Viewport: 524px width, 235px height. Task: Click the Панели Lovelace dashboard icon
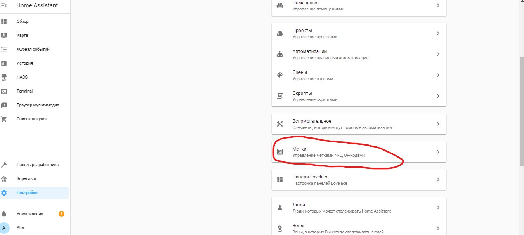click(280, 180)
